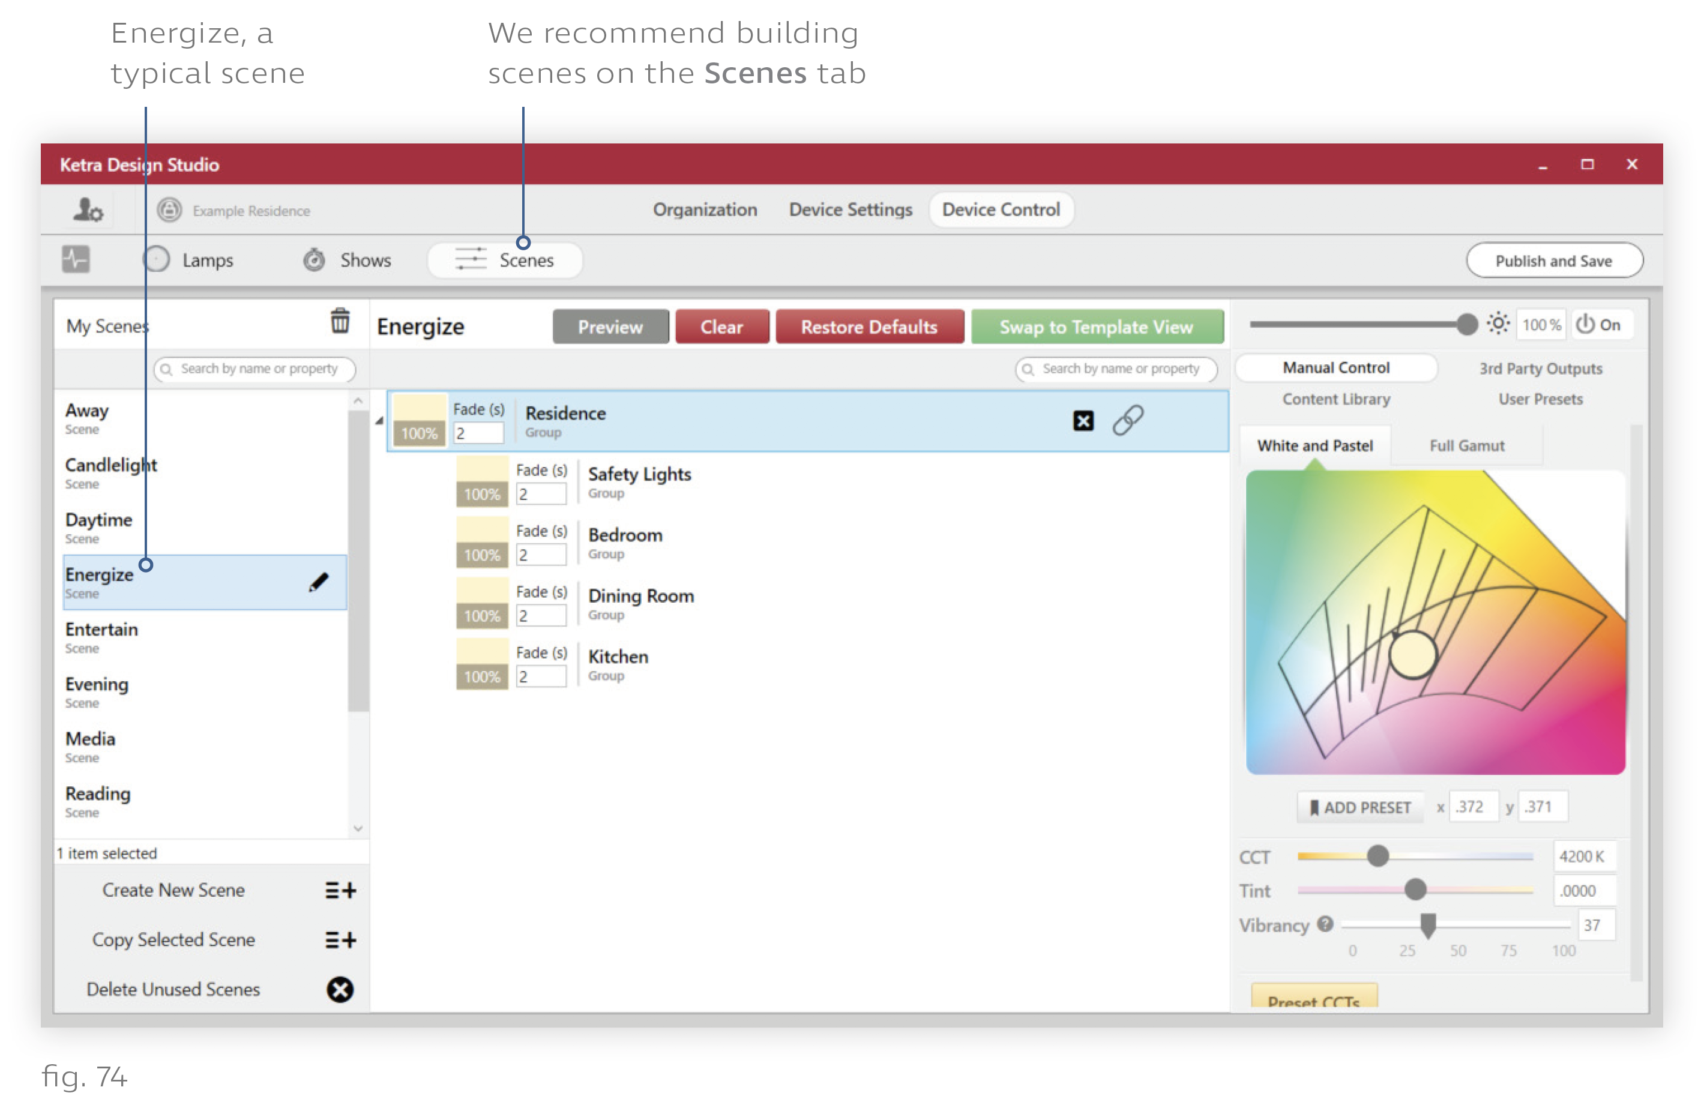Image resolution: width=1707 pixels, height=1108 pixels.
Task: Click the Safety Lights Fade seconds field
Action: coord(541,494)
